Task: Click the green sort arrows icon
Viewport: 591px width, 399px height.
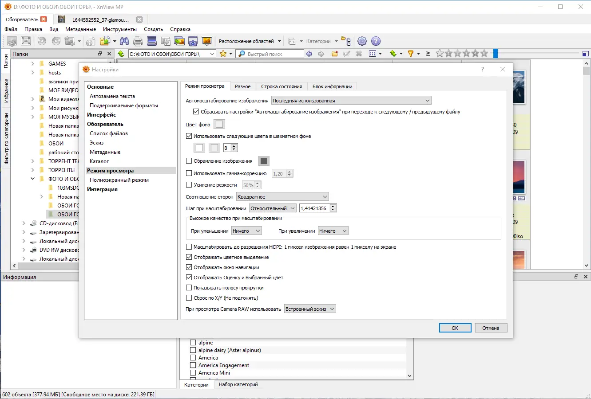Action: tap(393, 54)
